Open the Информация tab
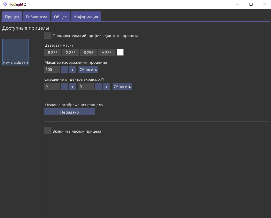 click(x=86, y=17)
